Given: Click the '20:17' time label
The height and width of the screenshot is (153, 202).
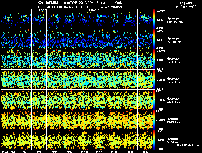Looking at the screenshot, I should (x=69, y=152).
